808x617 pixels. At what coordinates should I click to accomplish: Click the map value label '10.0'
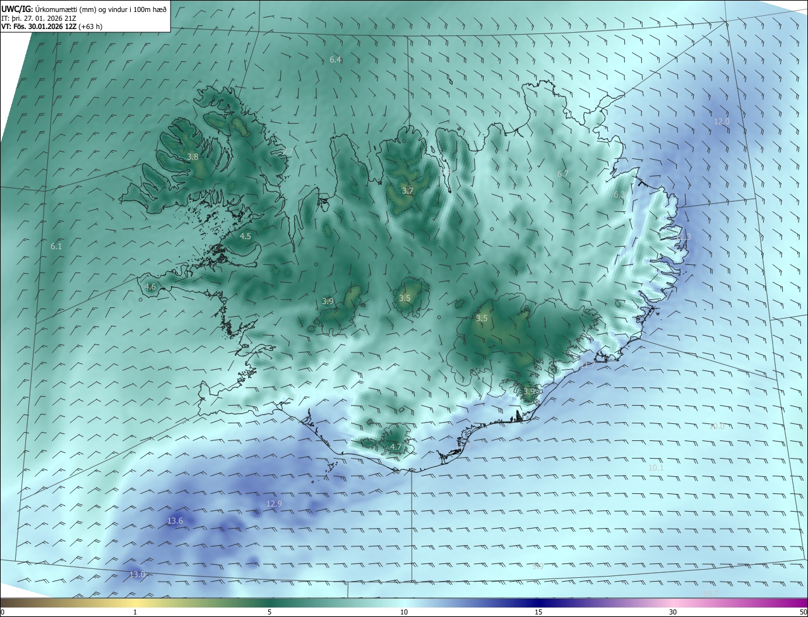716,426
